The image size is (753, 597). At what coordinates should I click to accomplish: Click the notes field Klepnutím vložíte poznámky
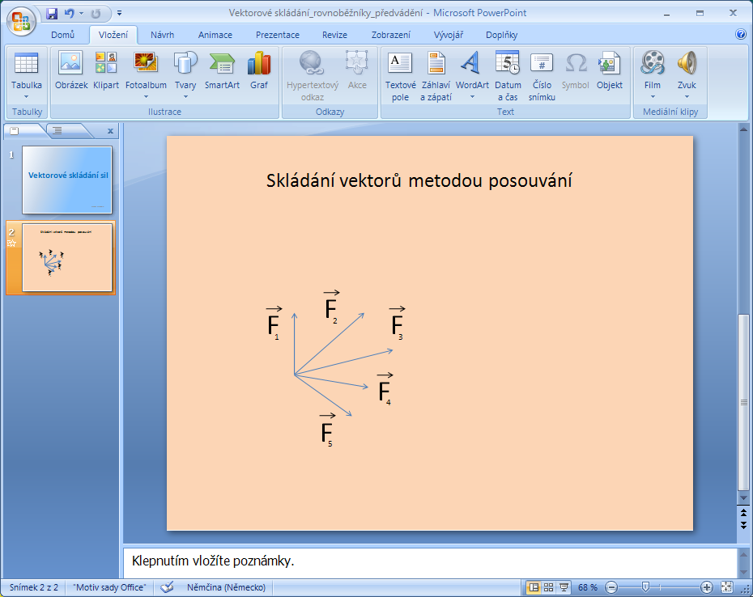coord(430,561)
